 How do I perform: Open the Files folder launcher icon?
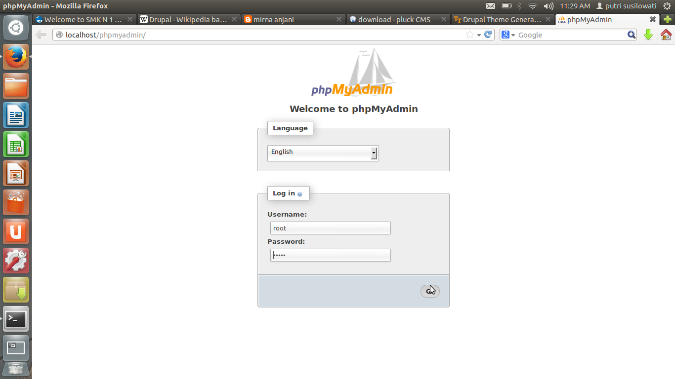point(16,86)
